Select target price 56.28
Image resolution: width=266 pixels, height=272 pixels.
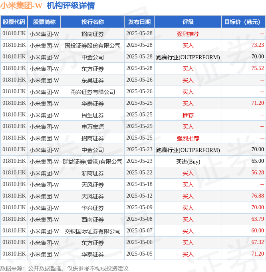pyautogui.click(x=258, y=173)
